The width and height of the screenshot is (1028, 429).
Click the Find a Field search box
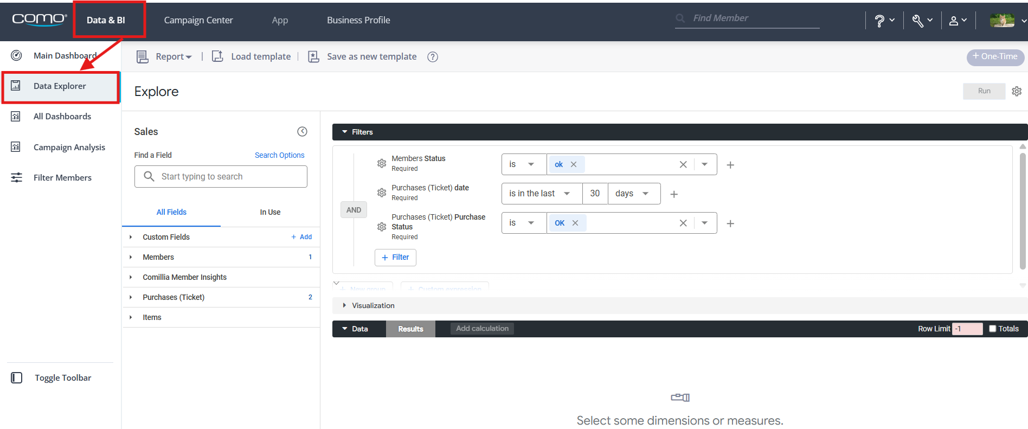pyautogui.click(x=221, y=176)
